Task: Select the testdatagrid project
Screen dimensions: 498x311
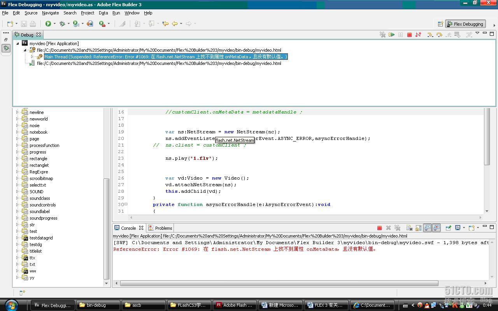Action: click(41, 238)
